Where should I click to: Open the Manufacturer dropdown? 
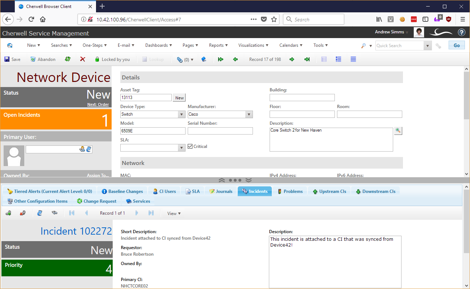(x=249, y=115)
